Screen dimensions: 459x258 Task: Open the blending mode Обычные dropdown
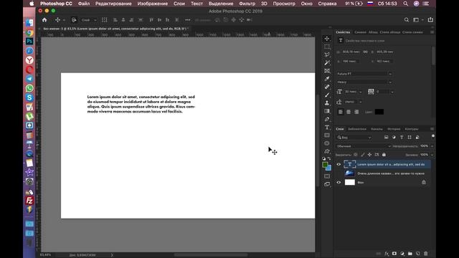pos(364,146)
